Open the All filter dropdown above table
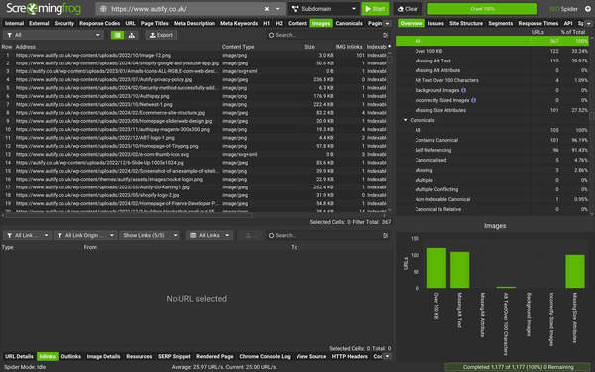Viewport: 595px width, 372px height. (x=54, y=35)
